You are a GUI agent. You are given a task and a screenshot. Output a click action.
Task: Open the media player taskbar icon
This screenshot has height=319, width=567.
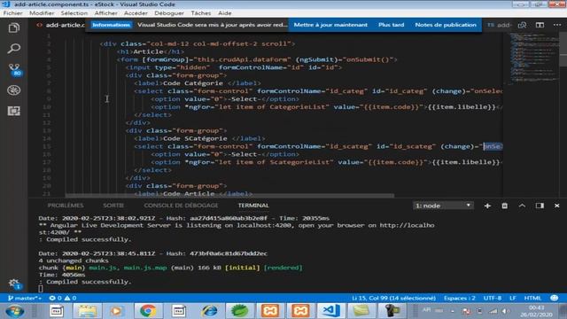(x=116, y=311)
